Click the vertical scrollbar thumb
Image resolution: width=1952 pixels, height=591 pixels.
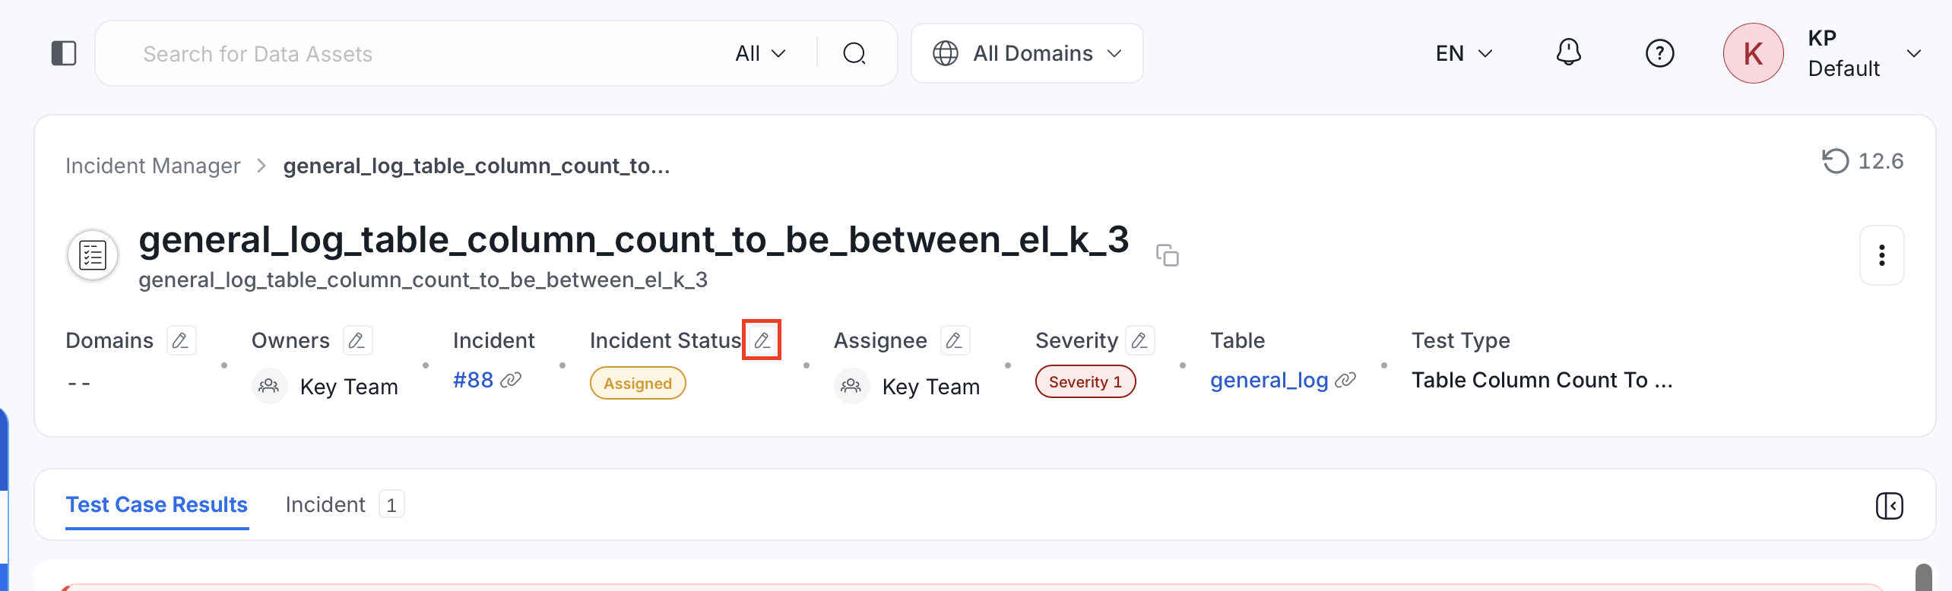point(1924,577)
